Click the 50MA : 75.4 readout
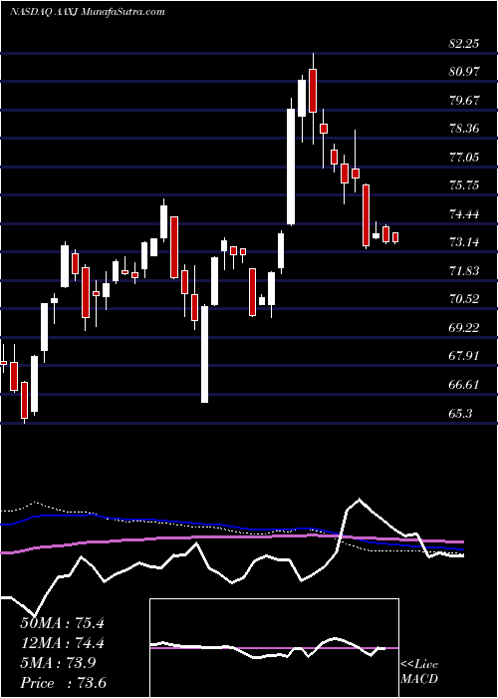Image resolution: width=498 pixels, height=698 pixels. click(x=63, y=623)
